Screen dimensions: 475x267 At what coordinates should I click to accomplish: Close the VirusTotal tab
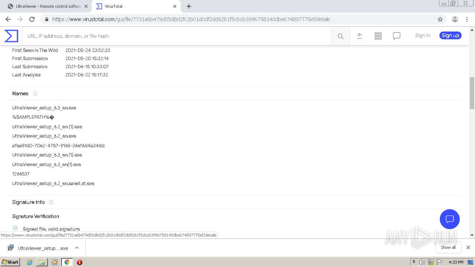click(175, 6)
